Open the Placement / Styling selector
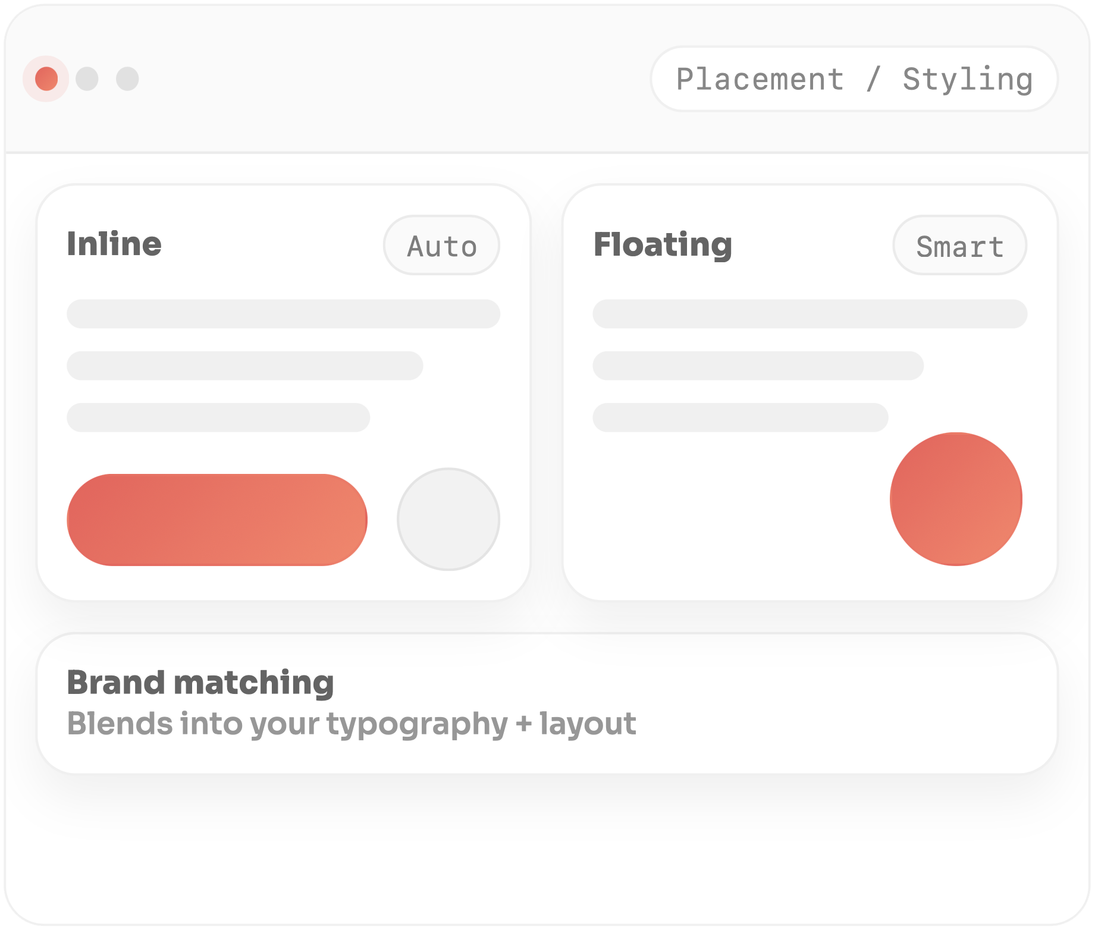Screen dimensions: 1095x930 pyautogui.click(x=855, y=78)
